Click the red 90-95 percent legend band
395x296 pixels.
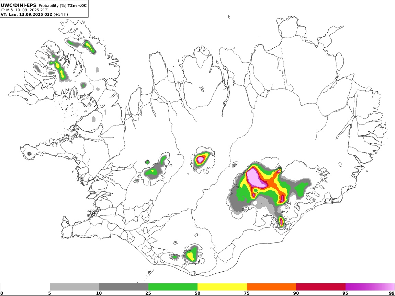click(321, 287)
